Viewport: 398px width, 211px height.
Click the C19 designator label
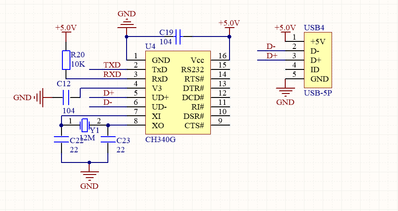[x=166, y=32]
